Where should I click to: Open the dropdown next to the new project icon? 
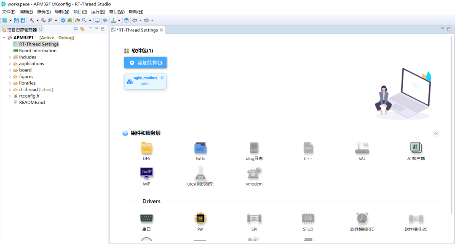11,21
